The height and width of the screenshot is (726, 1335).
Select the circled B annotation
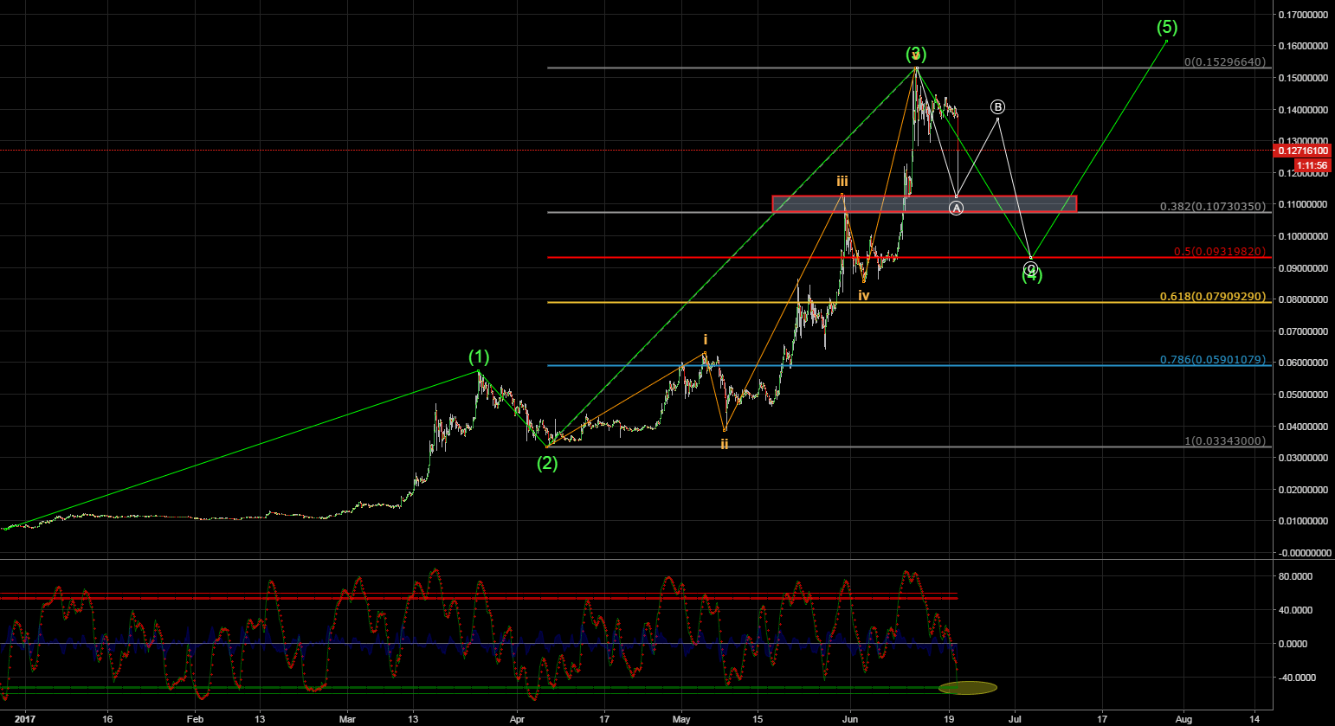tap(997, 106)
